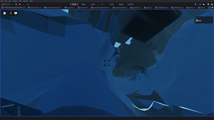Click the cloud publish icon
Viewport: 214px width, 120px height.
(x=204, y=4)
